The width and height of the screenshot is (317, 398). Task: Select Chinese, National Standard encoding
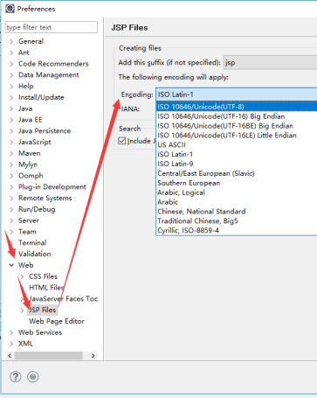202,212
